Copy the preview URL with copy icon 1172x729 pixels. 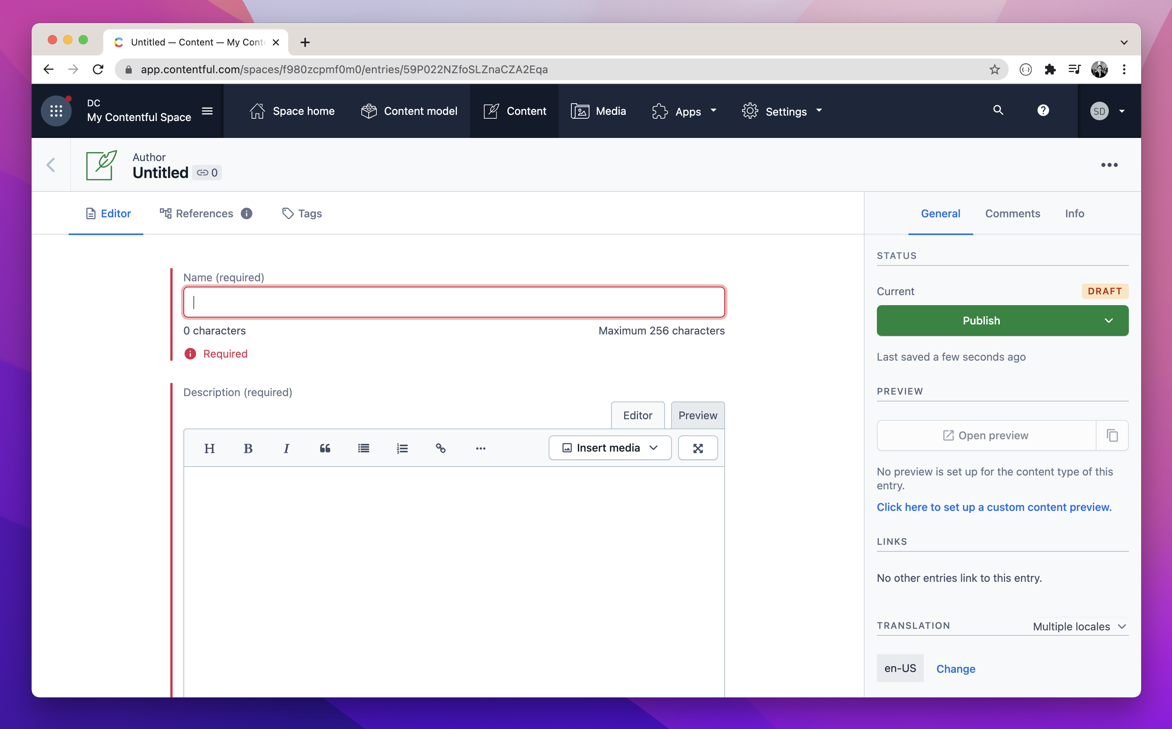coord(1112,435)
